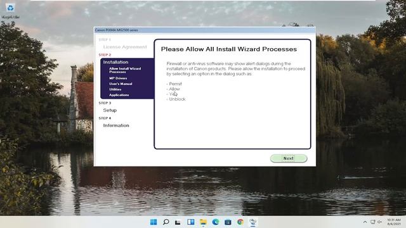
Task: Select 'Utilities' sub-step
Action: (115, 89)
